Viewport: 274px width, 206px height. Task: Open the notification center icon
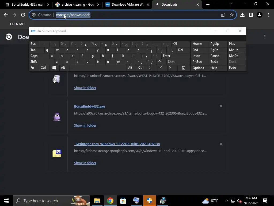click(265, 201)
